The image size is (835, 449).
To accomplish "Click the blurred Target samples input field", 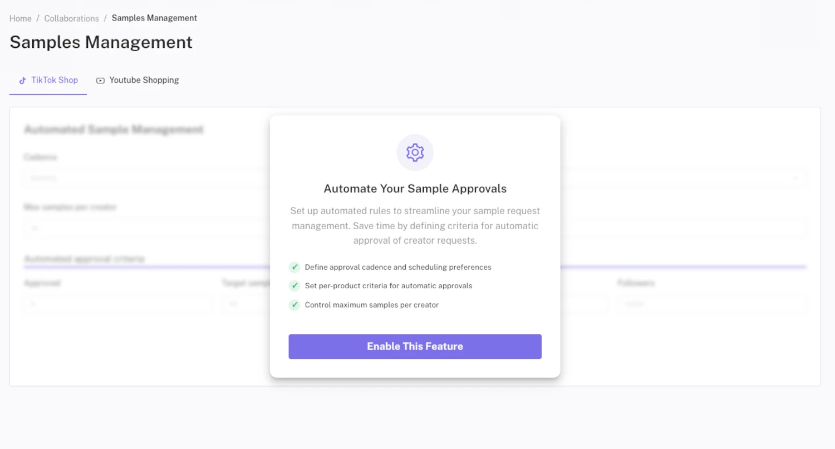I will (245, 304).
